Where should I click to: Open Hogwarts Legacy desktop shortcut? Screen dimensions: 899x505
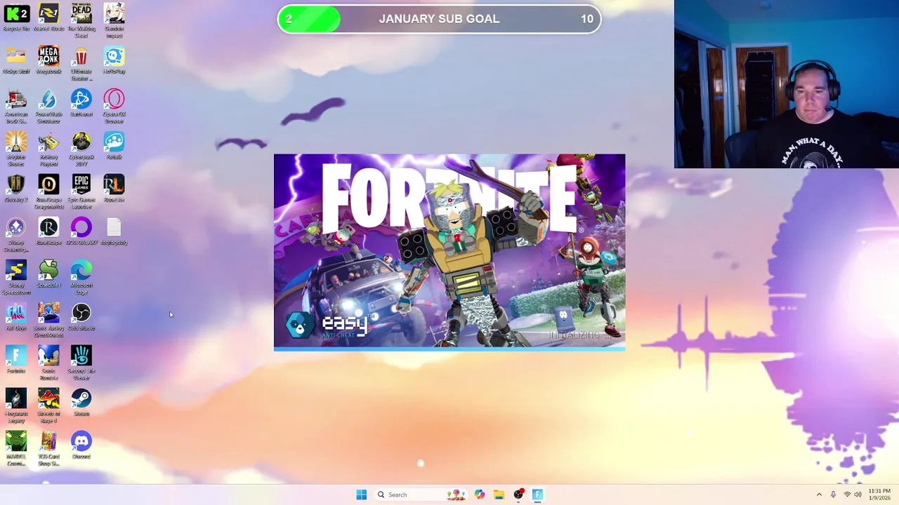pyautogui.click(x=16, y=406)
